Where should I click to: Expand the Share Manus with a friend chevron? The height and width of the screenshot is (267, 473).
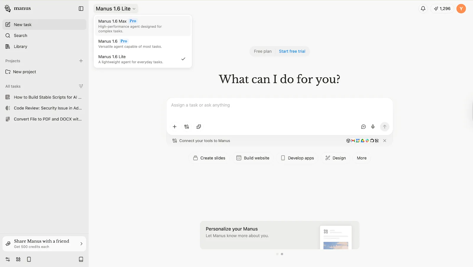pyautogui.click(x=81, y=244)
